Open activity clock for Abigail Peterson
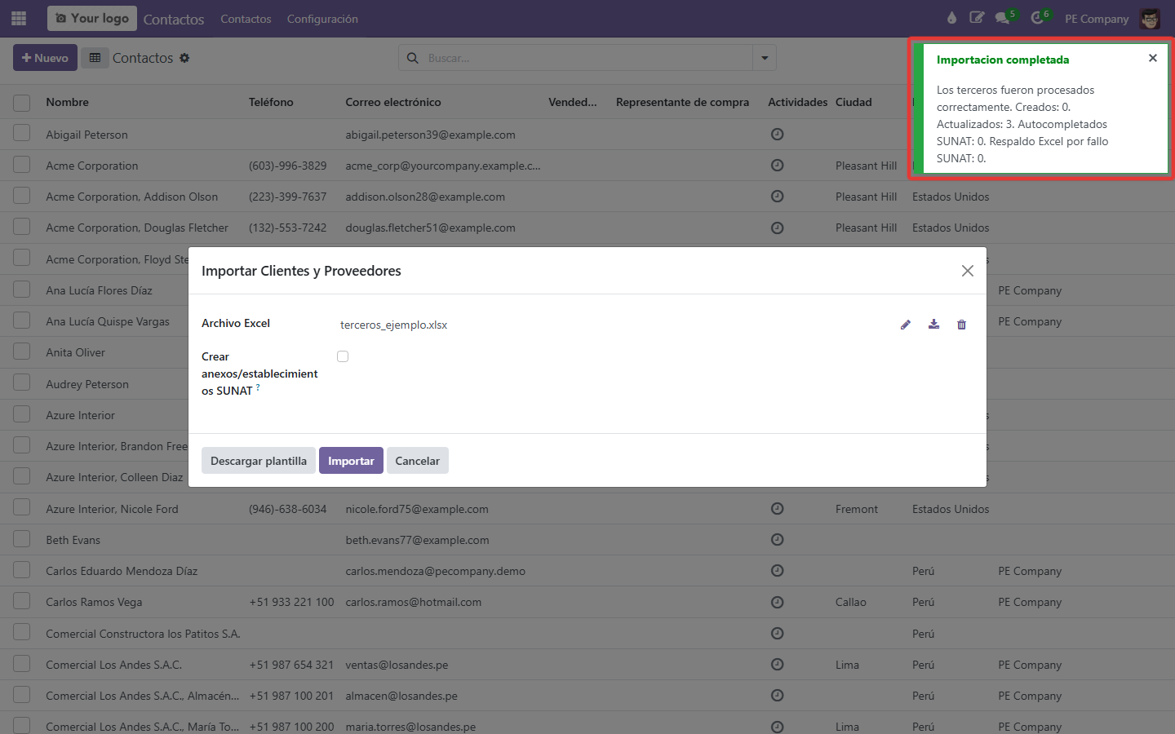Screen dimensions: 1175x734 click(x=778, y=134)
